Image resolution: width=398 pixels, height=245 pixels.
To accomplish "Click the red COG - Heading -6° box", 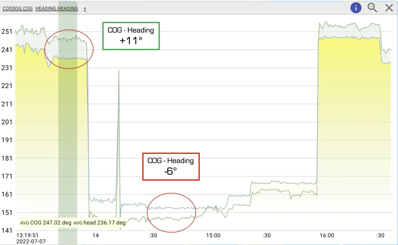I will [171, 166].
